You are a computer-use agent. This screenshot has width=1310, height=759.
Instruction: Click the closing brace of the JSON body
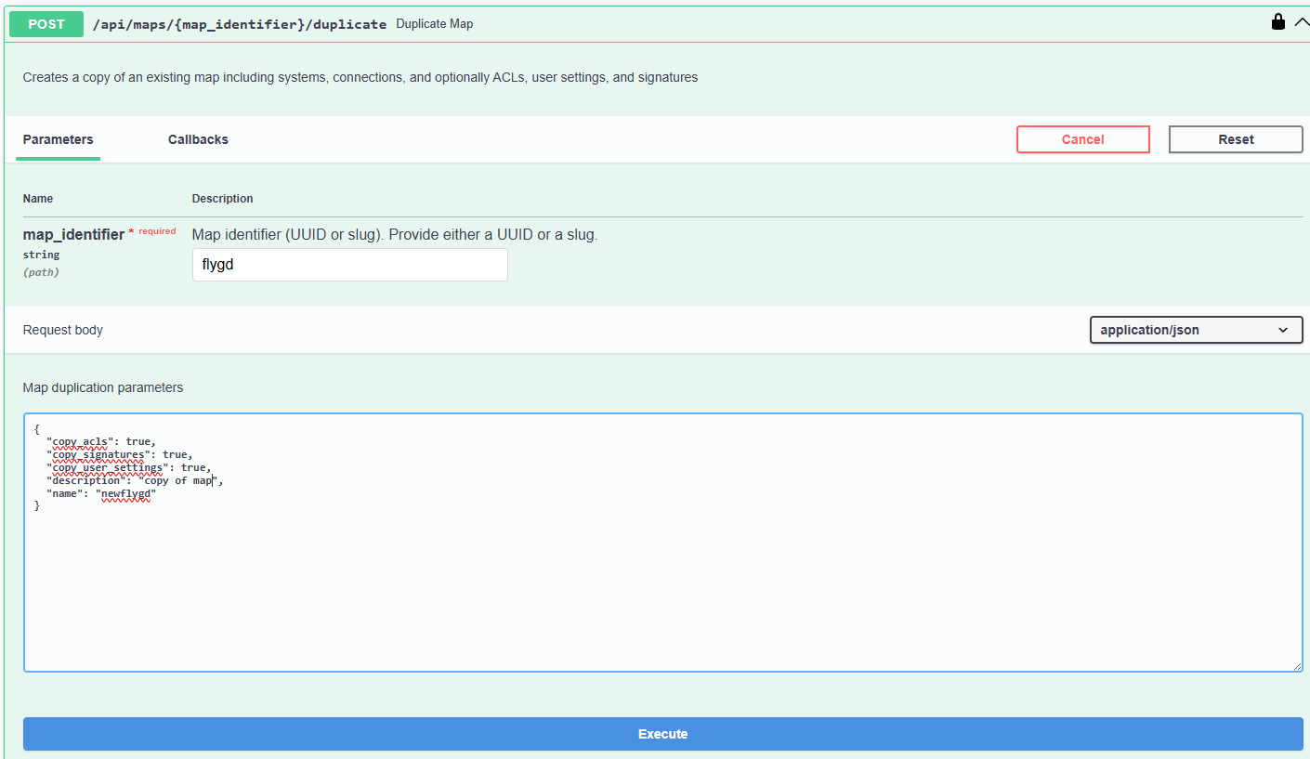37,506
